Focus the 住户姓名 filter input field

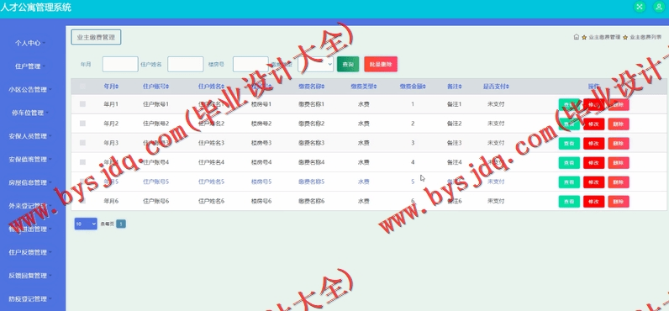point(185,64)
